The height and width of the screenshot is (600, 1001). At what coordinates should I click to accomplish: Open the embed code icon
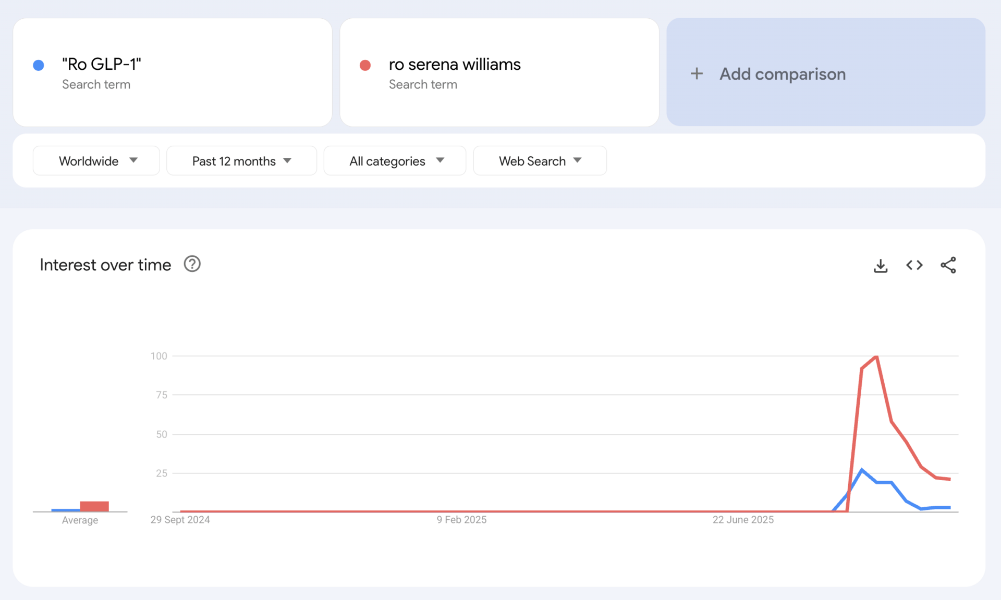(x=914, y=265)
